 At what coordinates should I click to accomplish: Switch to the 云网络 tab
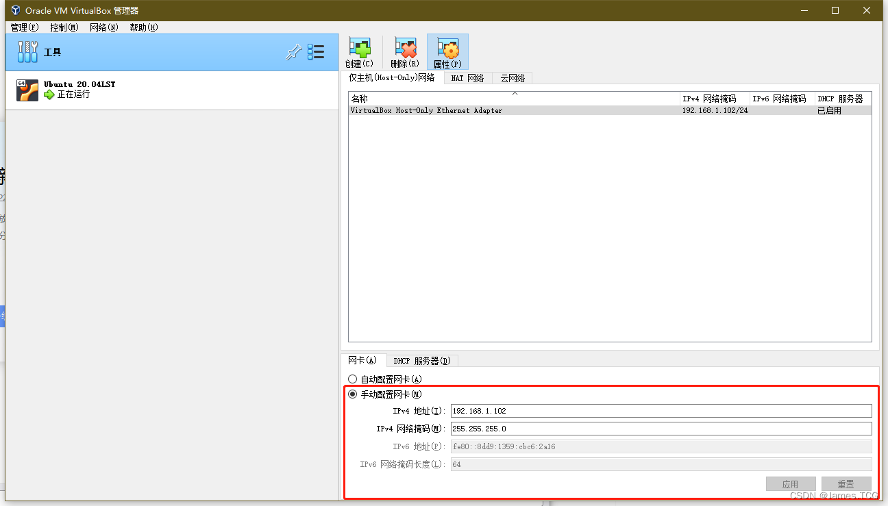[x=512, y=77]
